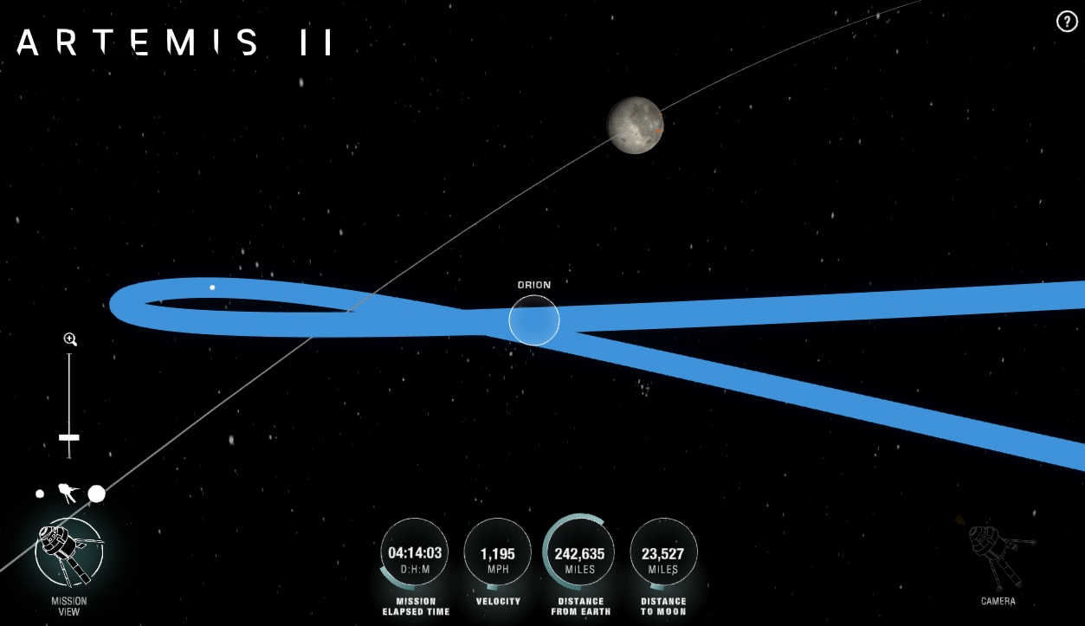The width and height of the screenshot is (1085, 626).
Task: Click the zoom slider handle
Action: pyautogui.click(x=69, y=437)
